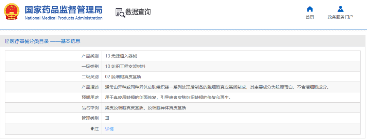
Task: Select the value 02 脱细胞真皮基质
Action: pyautogui.click(x=123, y=76)
